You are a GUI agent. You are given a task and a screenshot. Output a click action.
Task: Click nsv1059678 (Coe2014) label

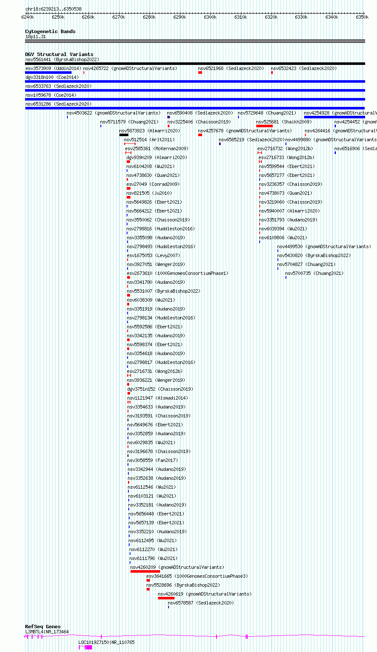[x=51, y=95]
